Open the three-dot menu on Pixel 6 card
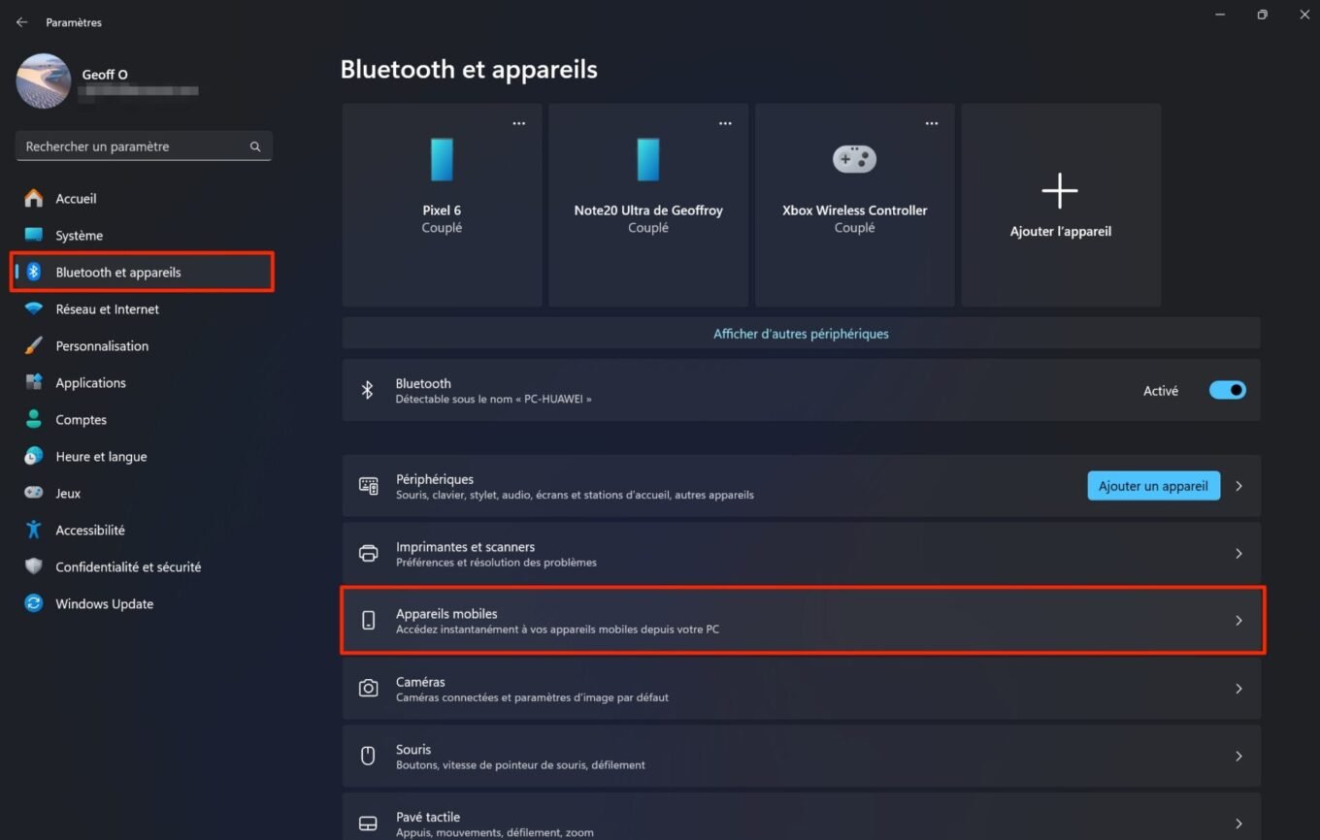The height and width of the screenshot is (840, 1320). coord(519,123)
